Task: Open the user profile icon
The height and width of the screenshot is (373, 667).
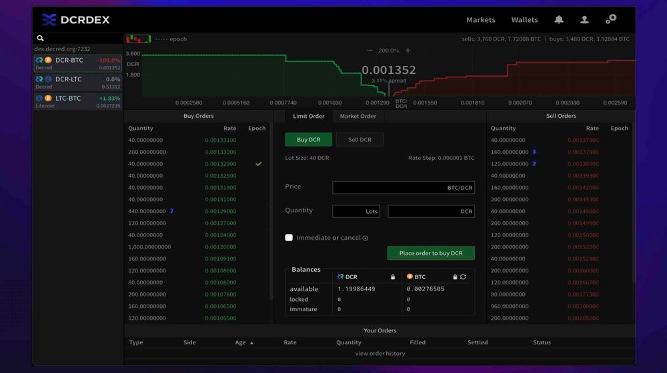Action: (x=584, y=19)
